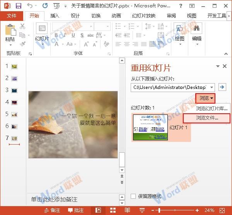Screen dimensions: 232x215
Task: Click the Paste clipboard icon
Action: click(x=10, y=30)
